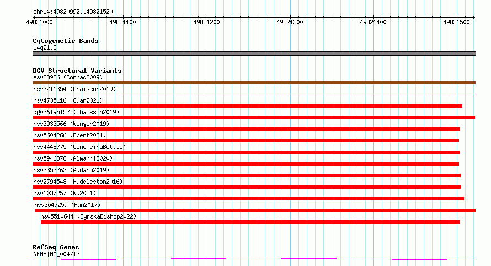Select the red bar under nsv3933566
Image resolution: width=491 pixels, height=266 pixels.
[x=247, y=129]
